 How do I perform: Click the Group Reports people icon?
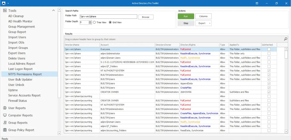pos(5,123)
